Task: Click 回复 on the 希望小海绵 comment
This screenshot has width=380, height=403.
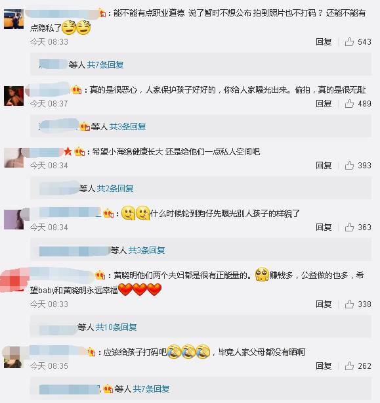Action: pos(324,165)
